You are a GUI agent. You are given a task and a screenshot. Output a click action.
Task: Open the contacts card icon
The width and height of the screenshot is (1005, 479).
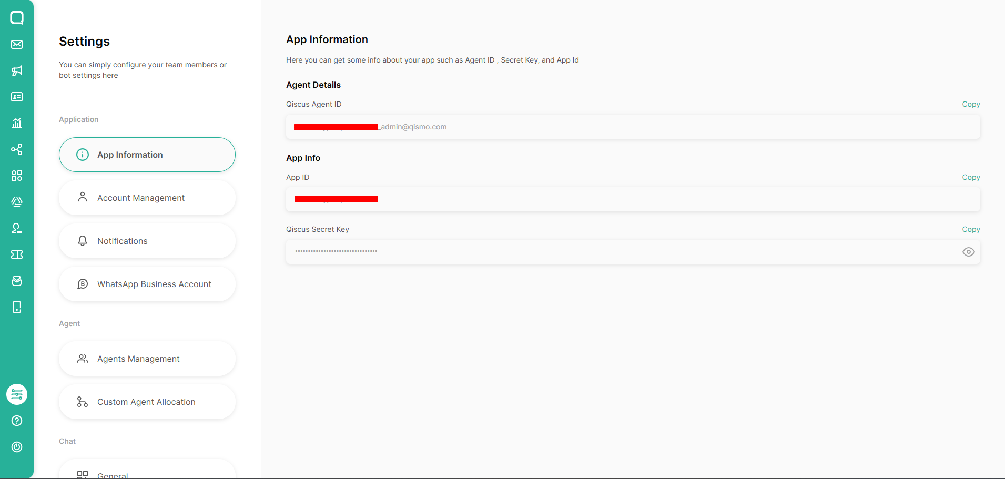pyautogui.click(x=17, y=97)
